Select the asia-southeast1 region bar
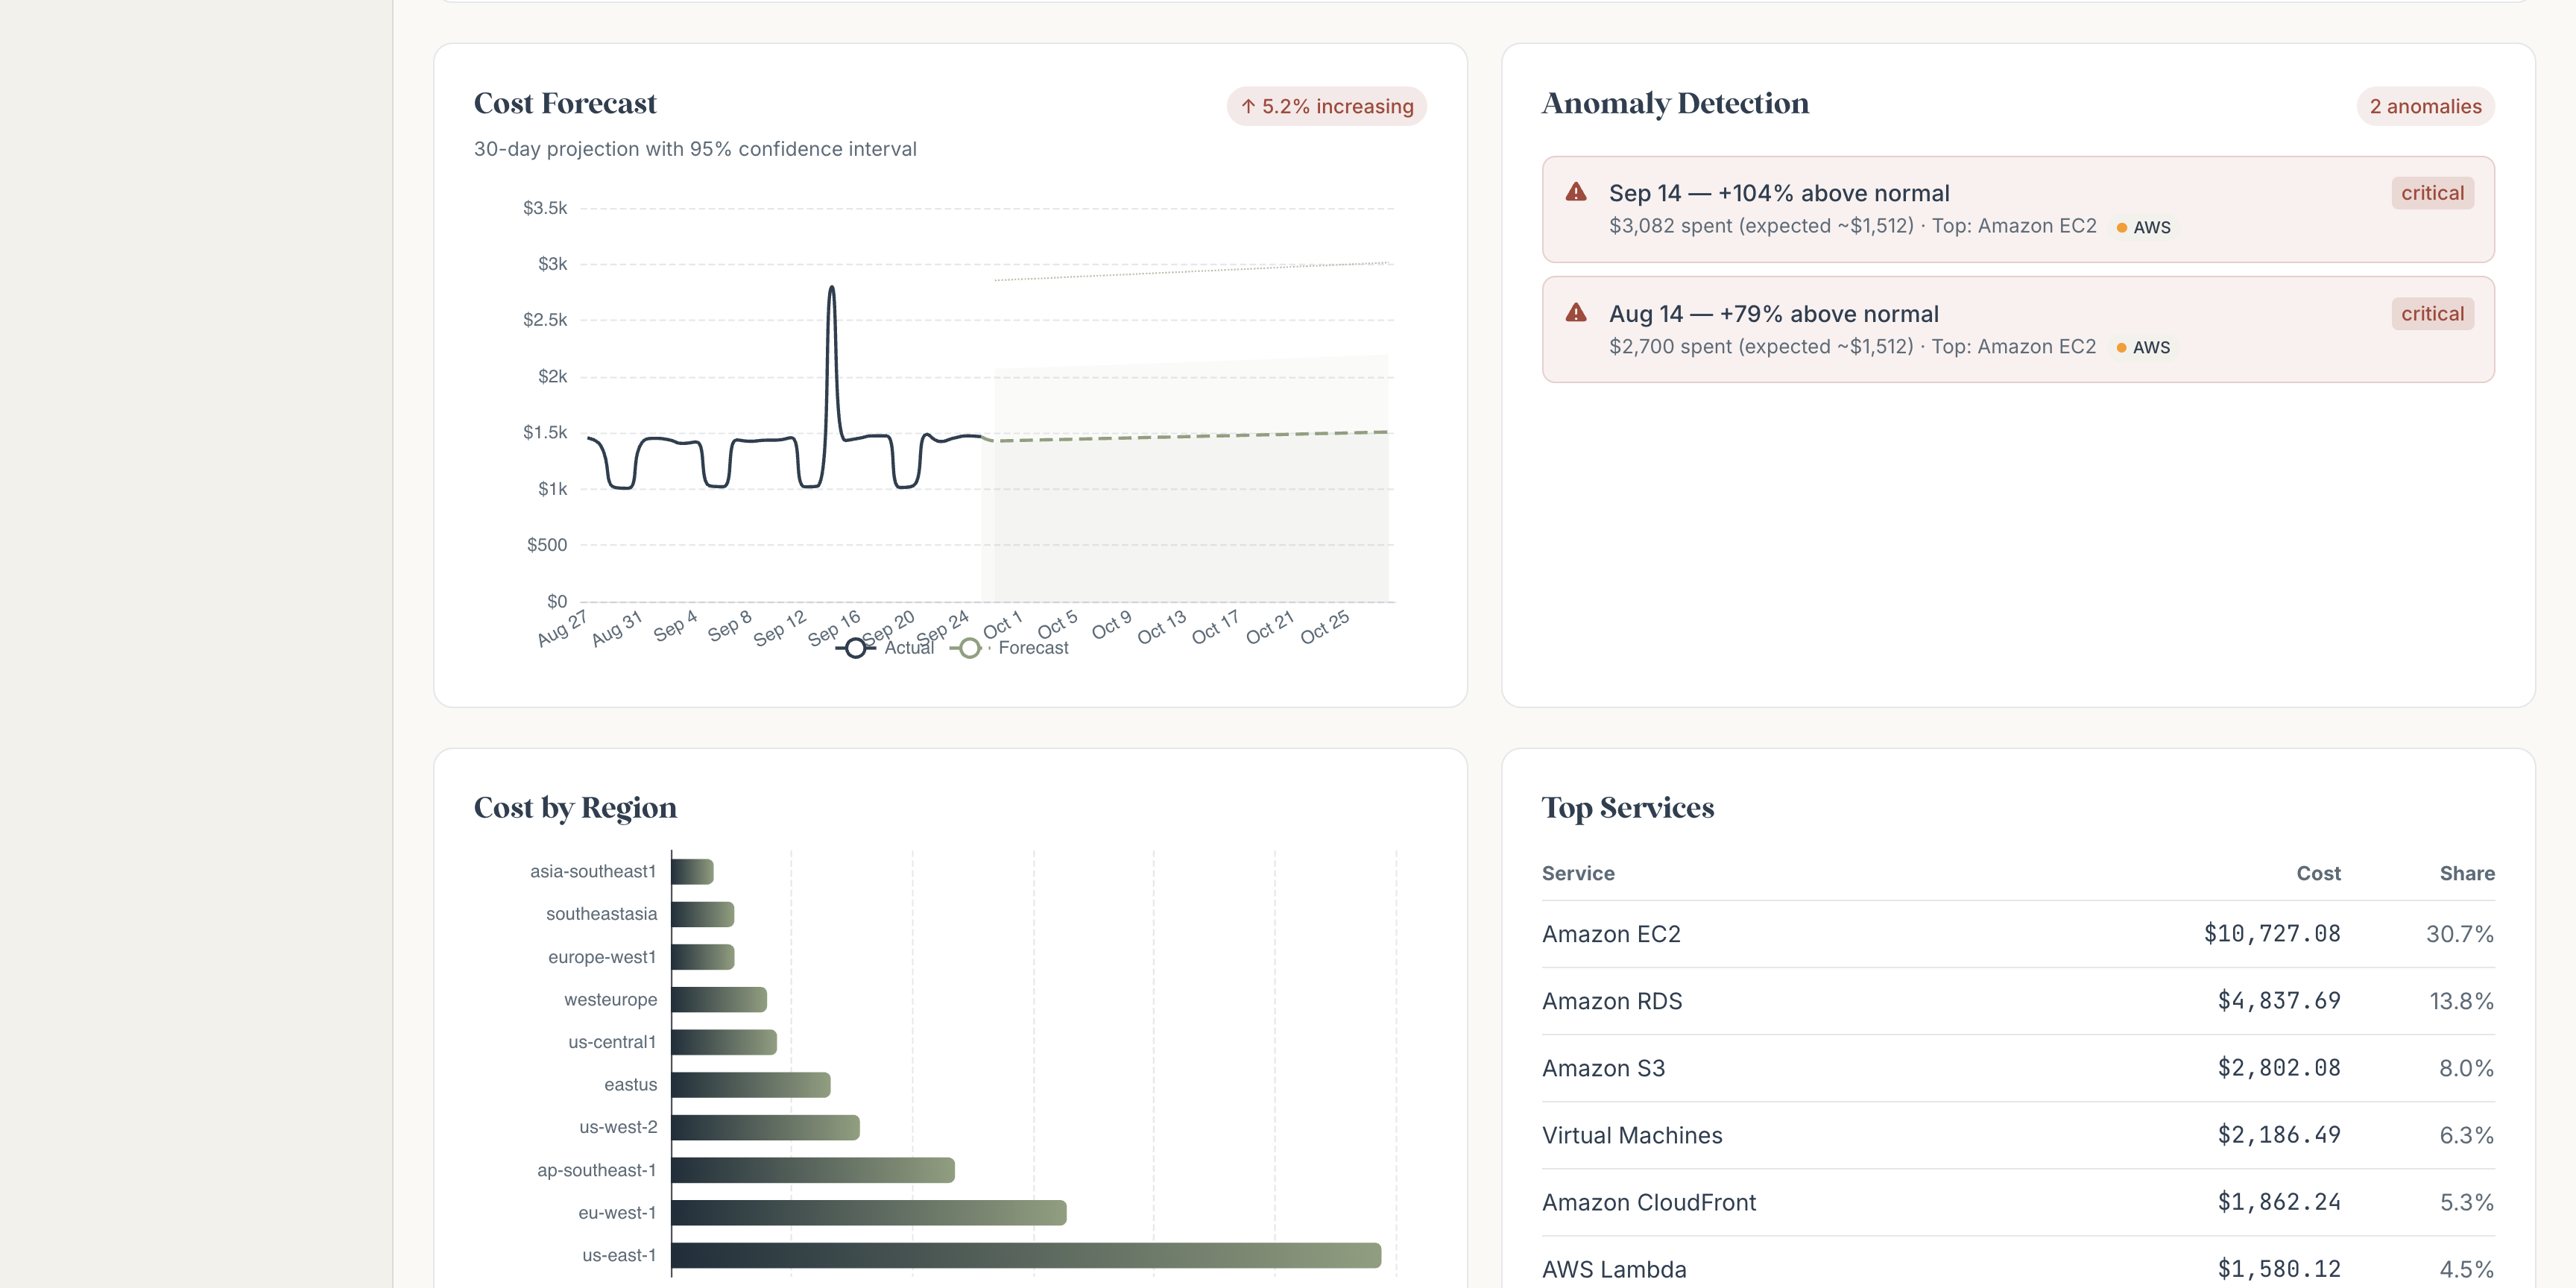This screenshot has width=2576, height=1288. pos(693,872)
